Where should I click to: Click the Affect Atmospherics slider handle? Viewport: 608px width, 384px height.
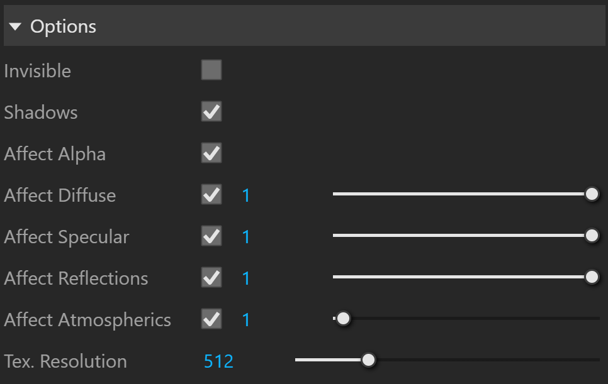click(343, 319)
